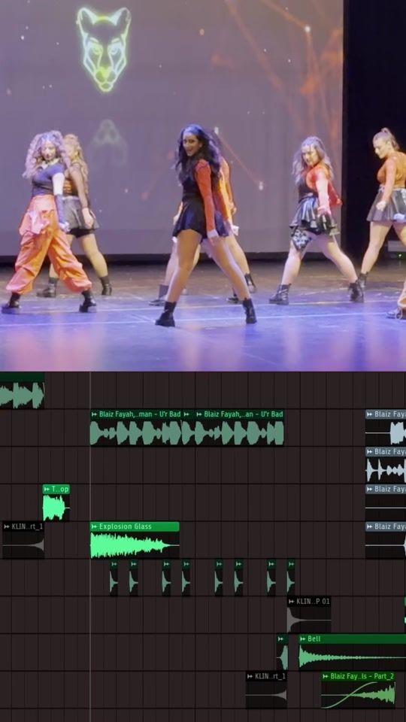Viewport: 406px width, 722px height.
Task: Click the vertical playhead line in the playlist
Action: tap(90, 547)
